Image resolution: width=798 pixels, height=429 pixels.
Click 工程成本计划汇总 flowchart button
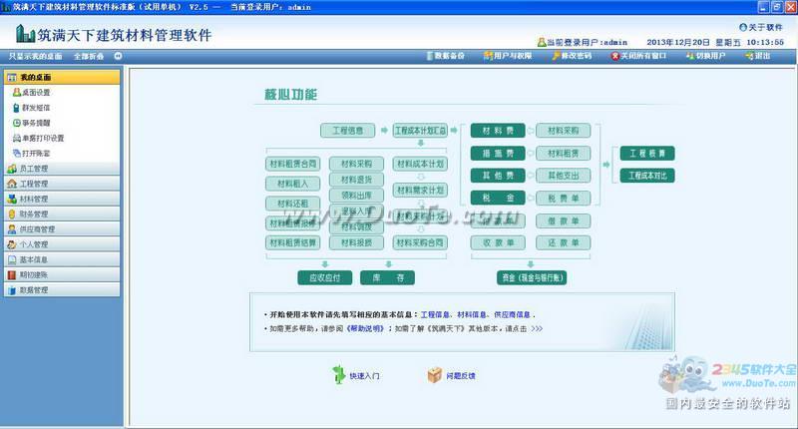tap(420, 131)
